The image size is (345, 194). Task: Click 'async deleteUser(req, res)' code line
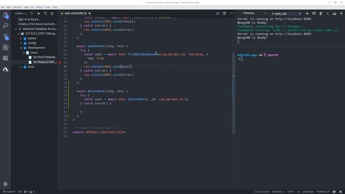(102, 91)
